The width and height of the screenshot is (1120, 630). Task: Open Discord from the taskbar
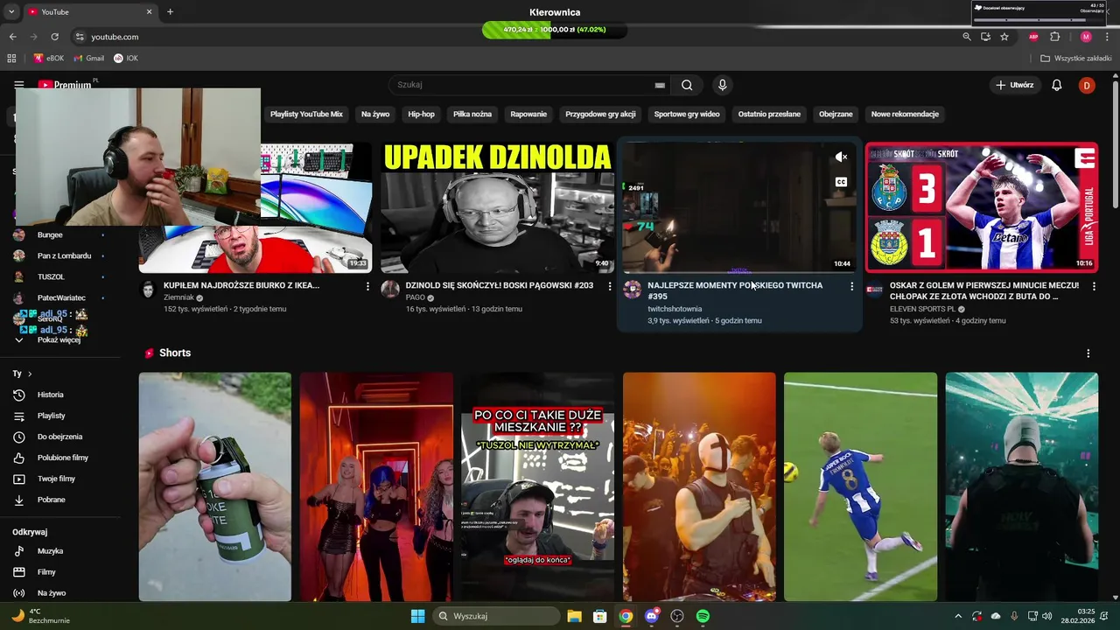tap(651, 616)
